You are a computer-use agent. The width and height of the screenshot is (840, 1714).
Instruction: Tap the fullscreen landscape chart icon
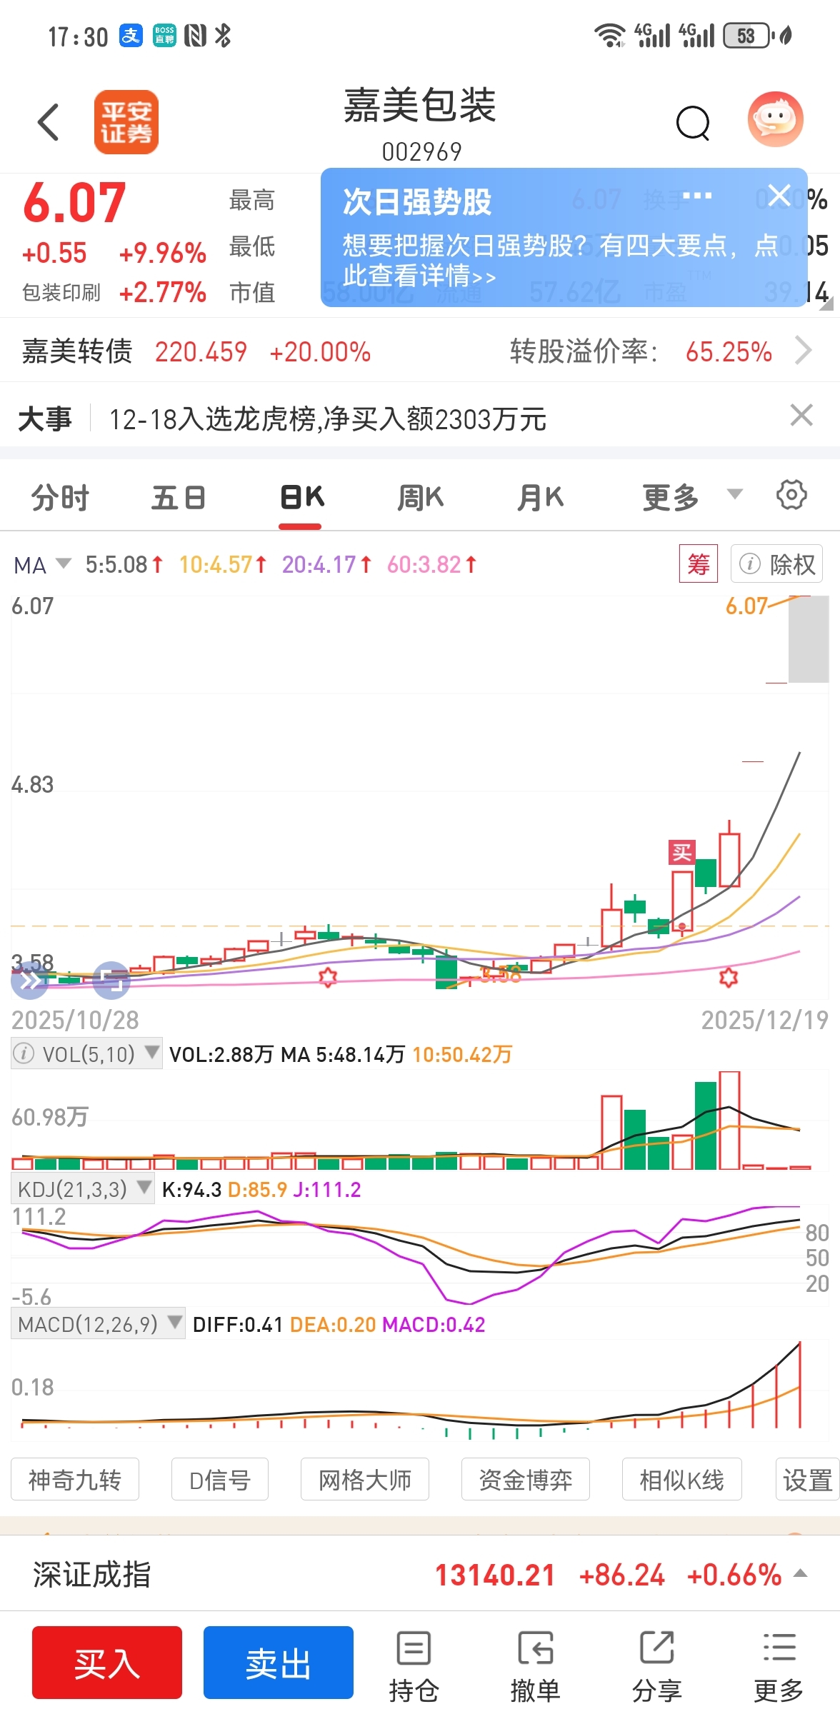(112, 981)
